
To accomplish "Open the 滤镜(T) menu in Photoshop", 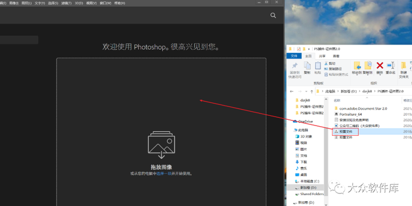I will coord(66,3).
